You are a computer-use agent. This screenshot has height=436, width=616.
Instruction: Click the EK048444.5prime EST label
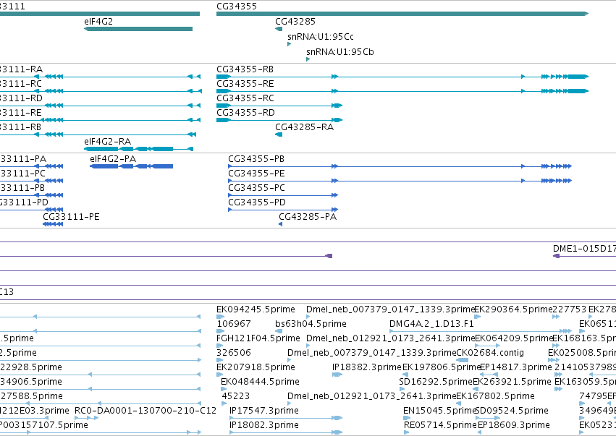[260, 382]
